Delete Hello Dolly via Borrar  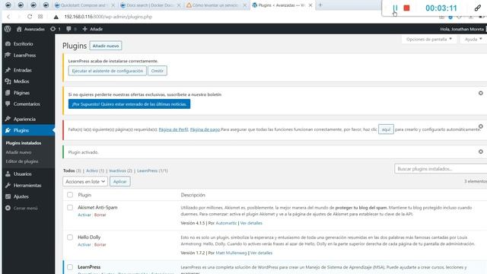pos(100,244)
